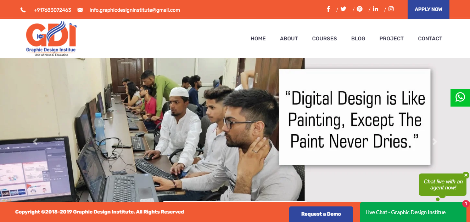Click the info.graphicdesigninstitute@gmail.com email link
This screenshot has height=222, width=470.
(135, 10)
